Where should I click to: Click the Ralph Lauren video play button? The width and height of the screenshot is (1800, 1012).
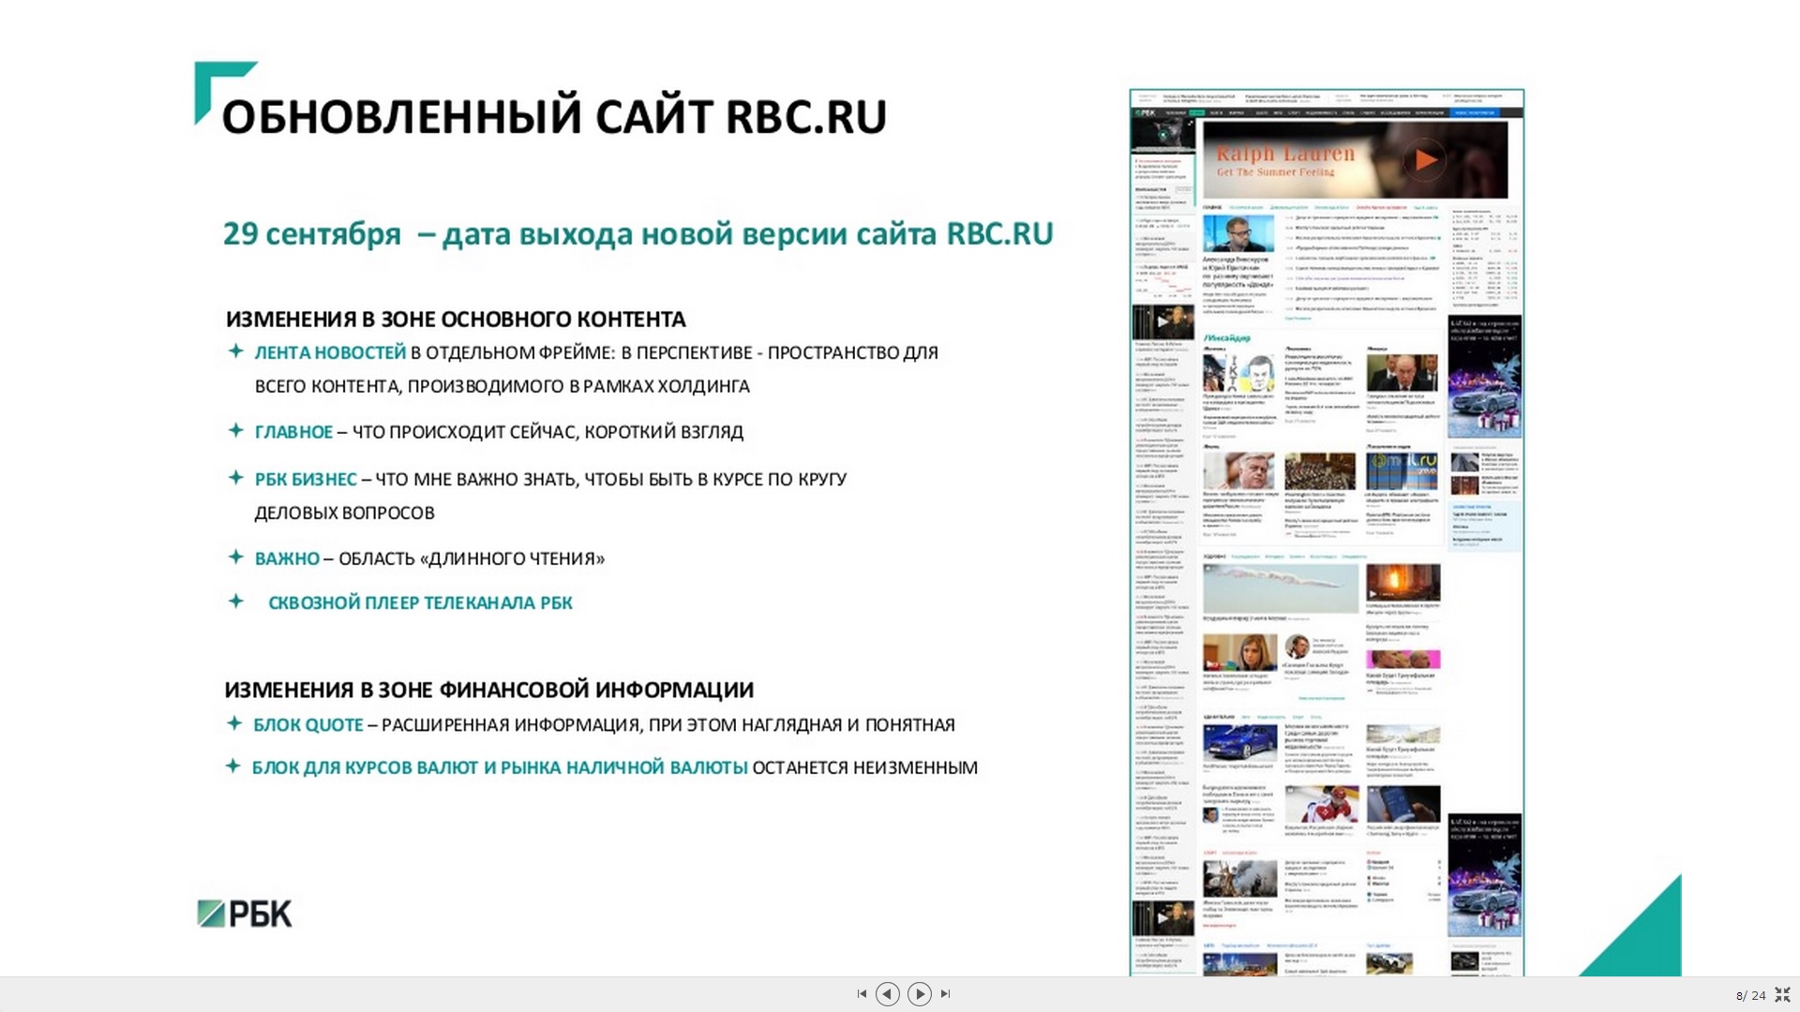(1425, 160)
